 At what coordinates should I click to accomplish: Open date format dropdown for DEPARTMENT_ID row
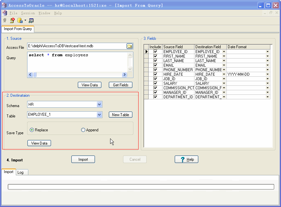coord(267,97)
